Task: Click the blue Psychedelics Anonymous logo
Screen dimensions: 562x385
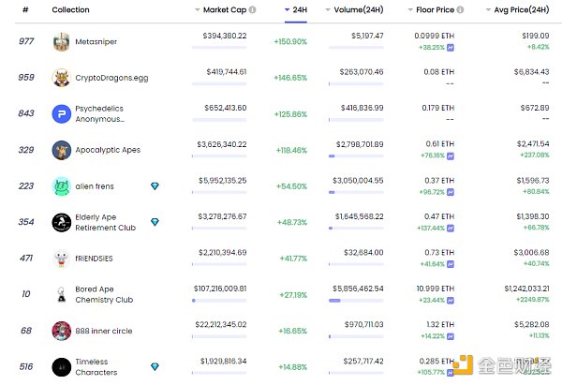Action: click(x=61, y=114)
